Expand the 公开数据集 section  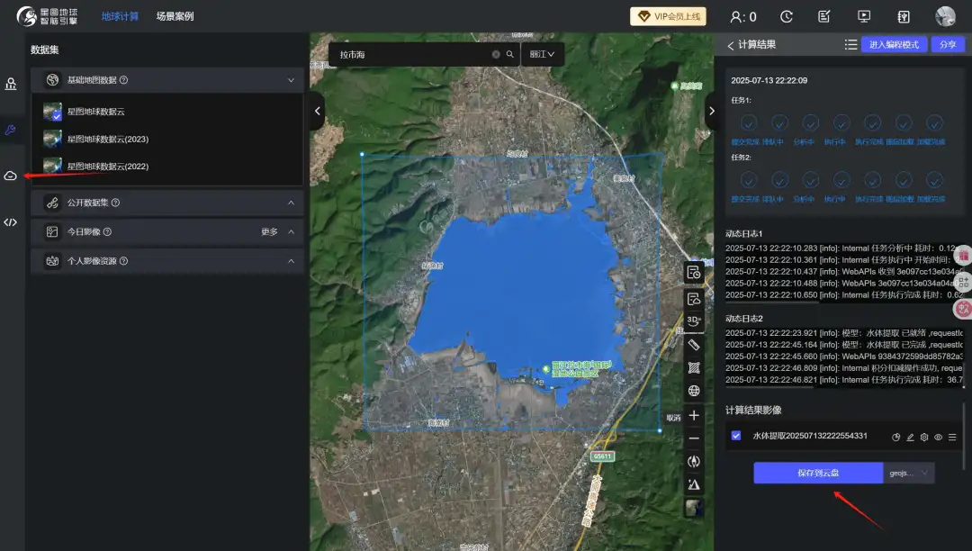291,203
